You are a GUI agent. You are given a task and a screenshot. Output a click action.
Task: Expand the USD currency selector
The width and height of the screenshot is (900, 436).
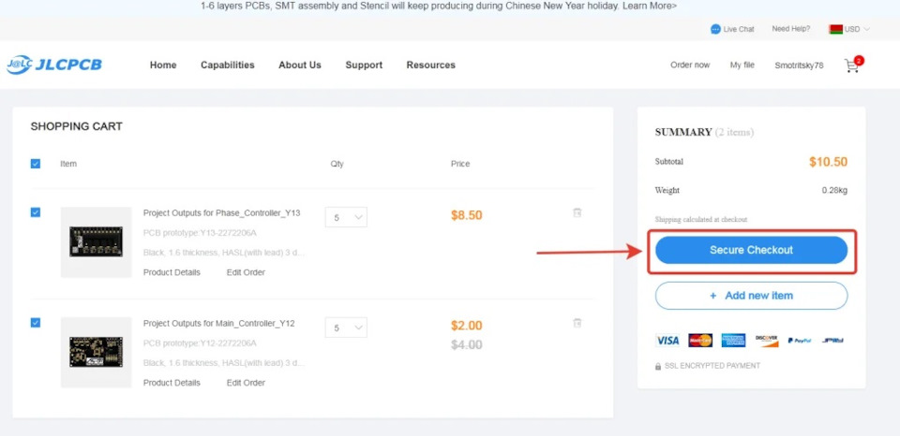pyautogui.click(x=857, y=29)
